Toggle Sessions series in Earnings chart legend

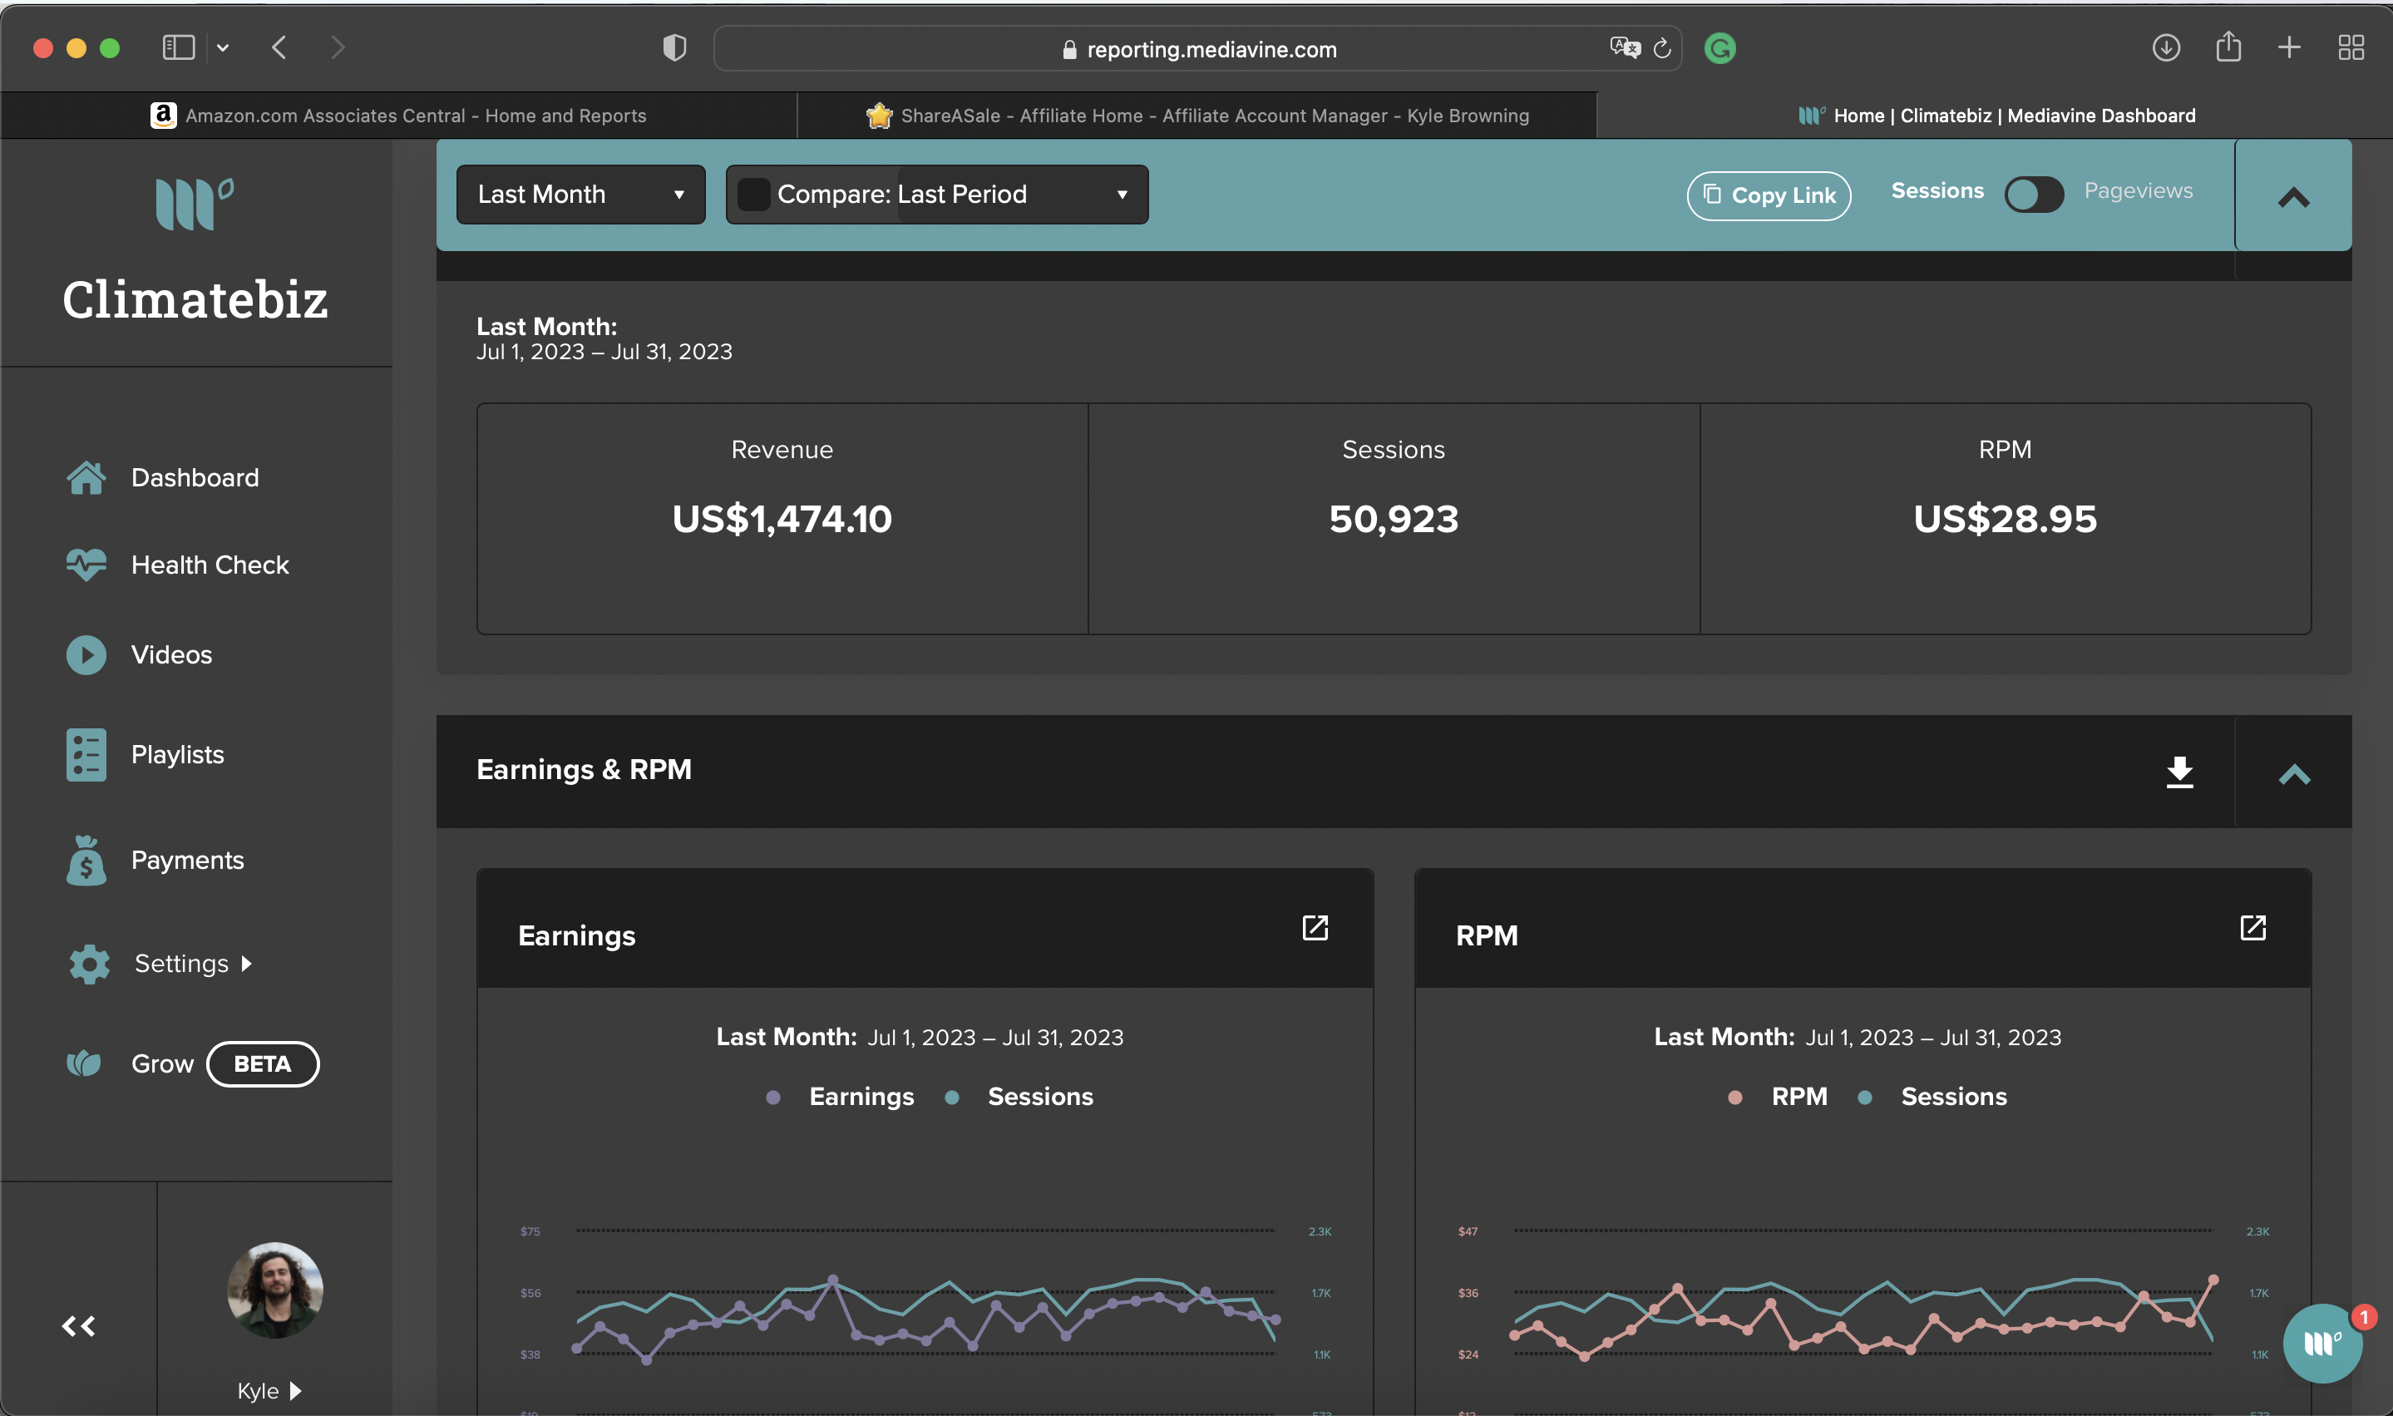[x=1019, y=1097]
